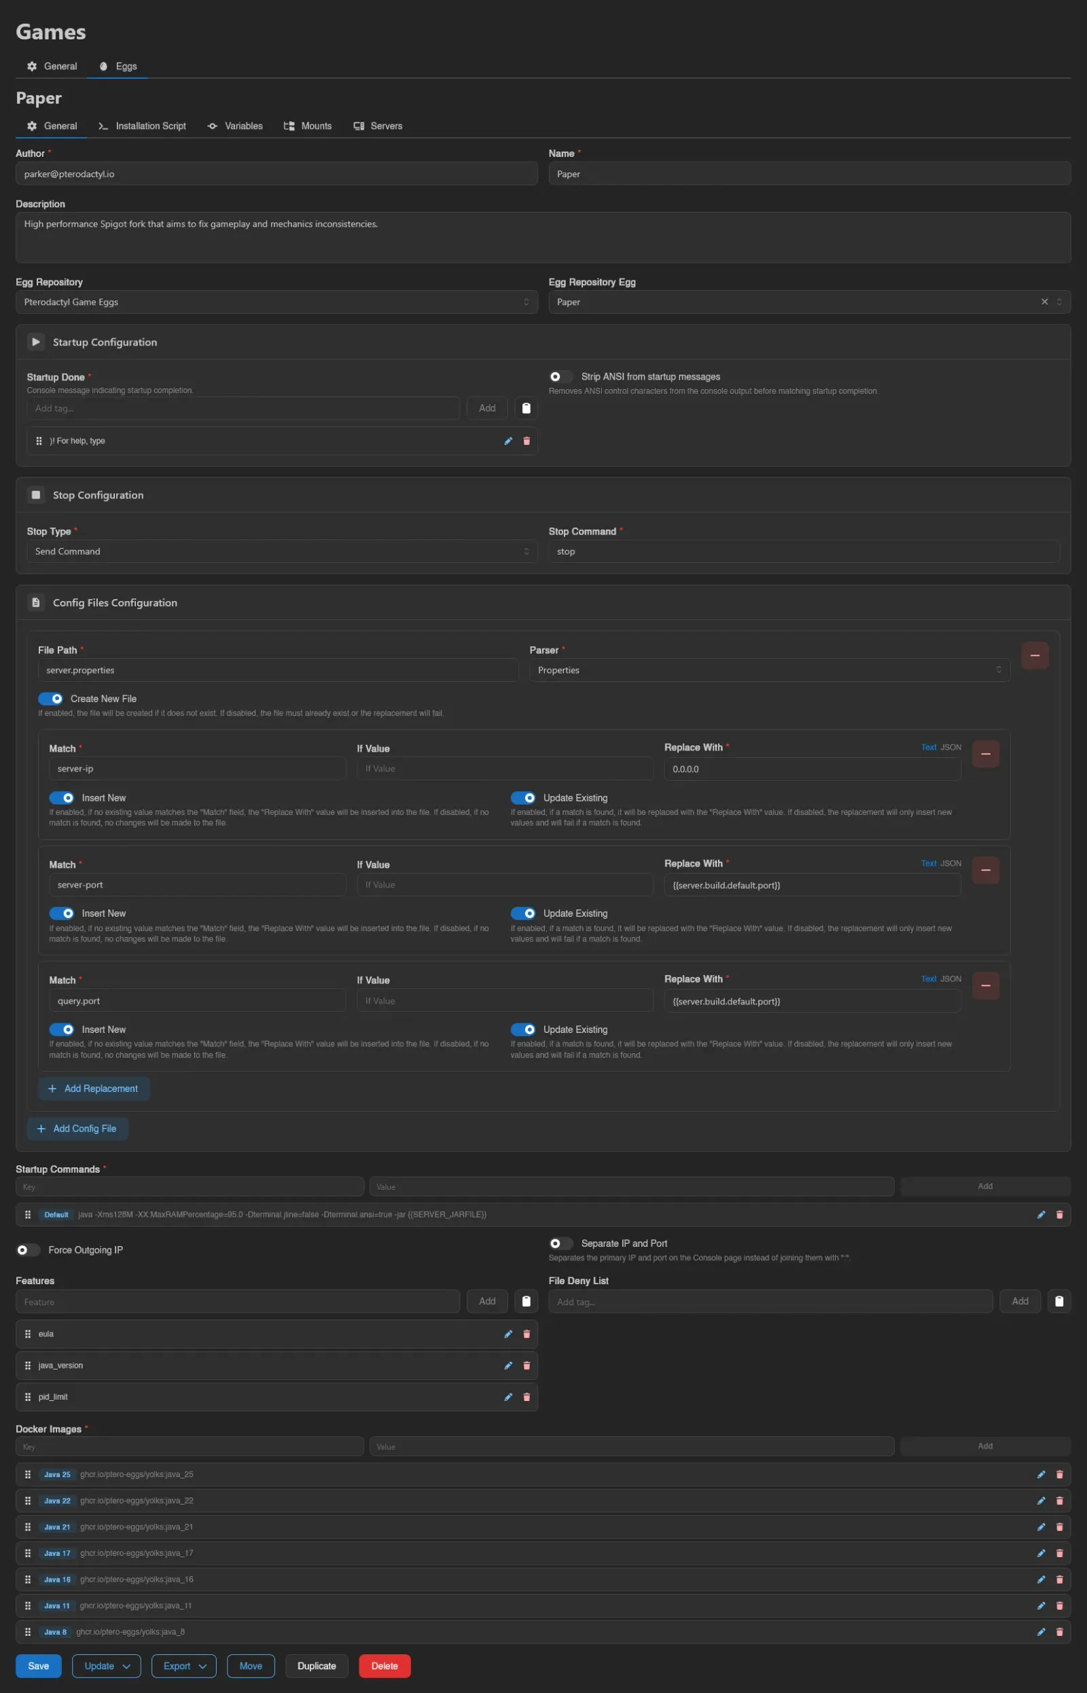Edit the Java 21 docker image
The height and width of the screenshot is (1693, 1087).
click(x=1040, y=1527)
